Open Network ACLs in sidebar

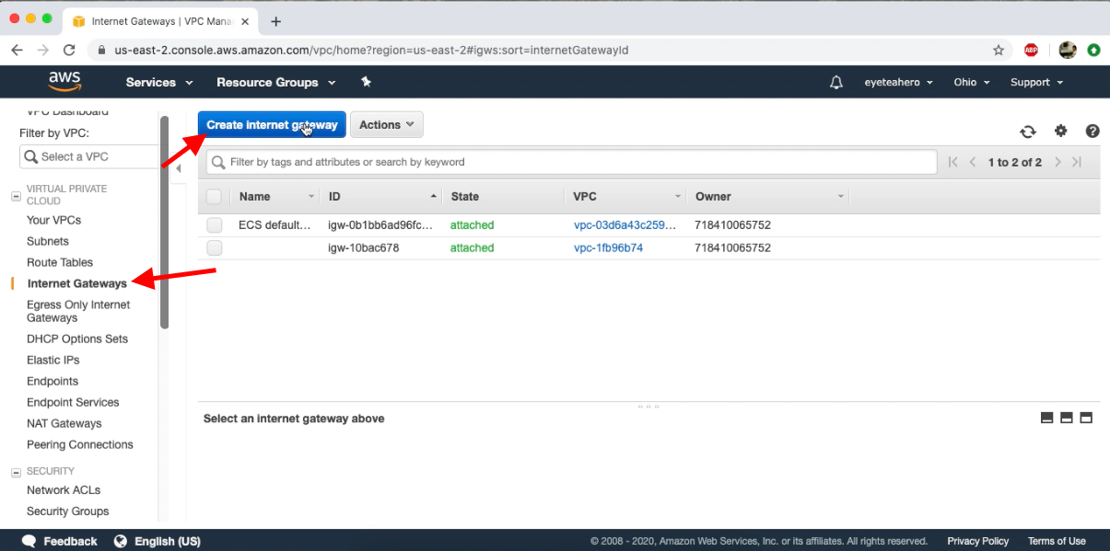64,490
